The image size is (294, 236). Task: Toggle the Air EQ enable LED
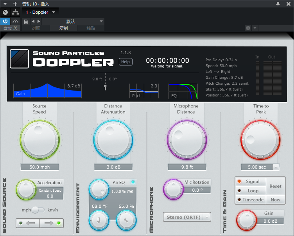click(133, 182)
